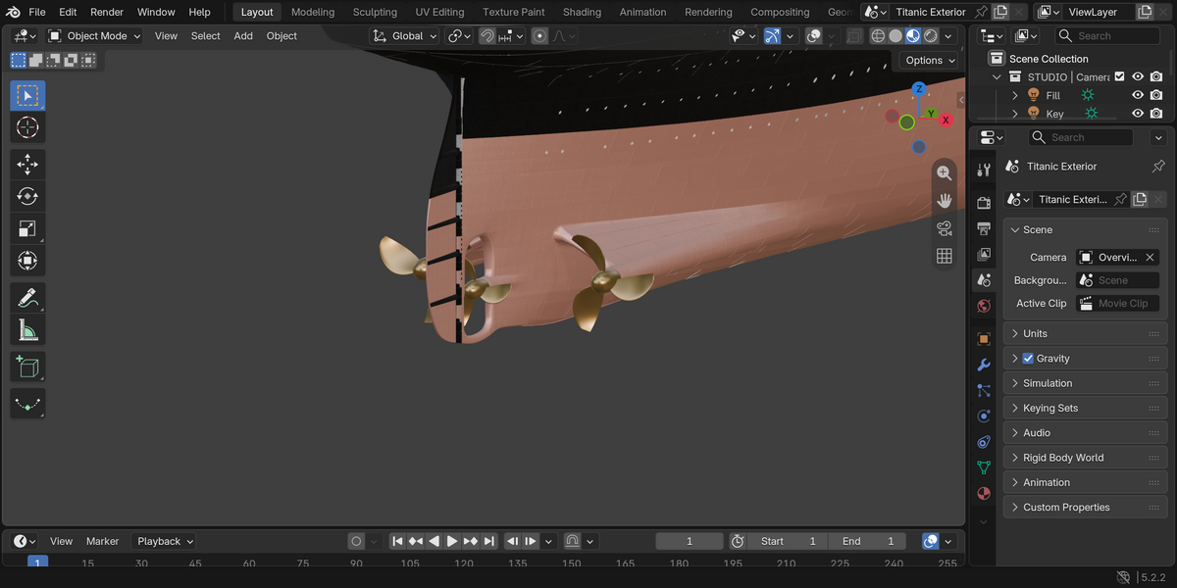Open the Global transform orientation dropdown
This screenshot has height=588, width=1177.
(x=405, y=36)
